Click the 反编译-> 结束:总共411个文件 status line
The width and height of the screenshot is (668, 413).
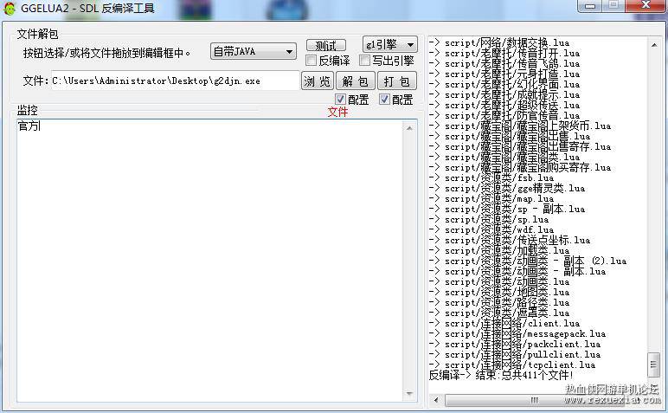(501, 376)
